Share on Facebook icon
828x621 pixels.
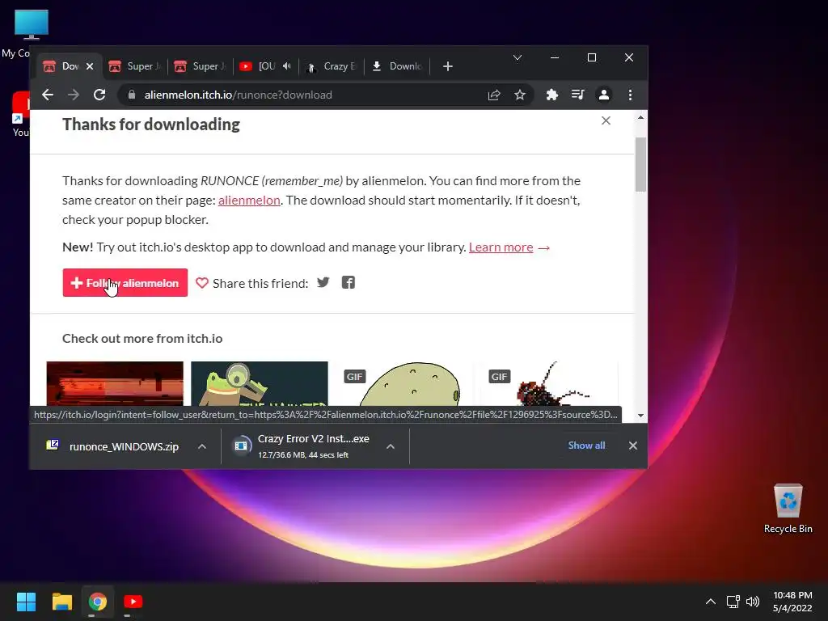pyautogui.click(x=348, y=282)
